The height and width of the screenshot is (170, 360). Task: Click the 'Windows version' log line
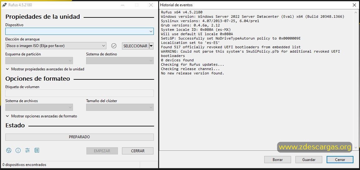[x=253, y=17]
